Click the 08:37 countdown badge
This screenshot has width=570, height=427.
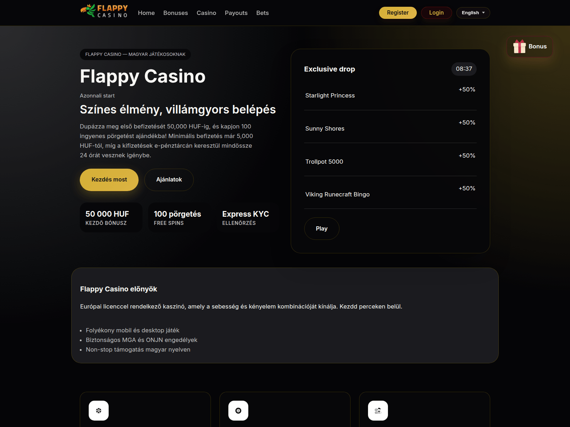464,69
